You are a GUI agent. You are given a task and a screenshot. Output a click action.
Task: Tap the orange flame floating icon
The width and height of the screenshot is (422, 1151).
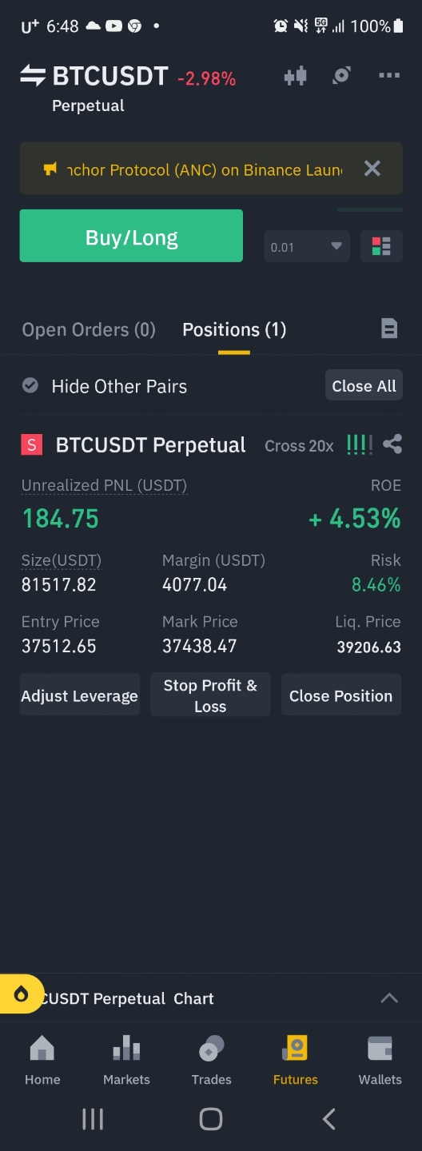coord(21,994)
